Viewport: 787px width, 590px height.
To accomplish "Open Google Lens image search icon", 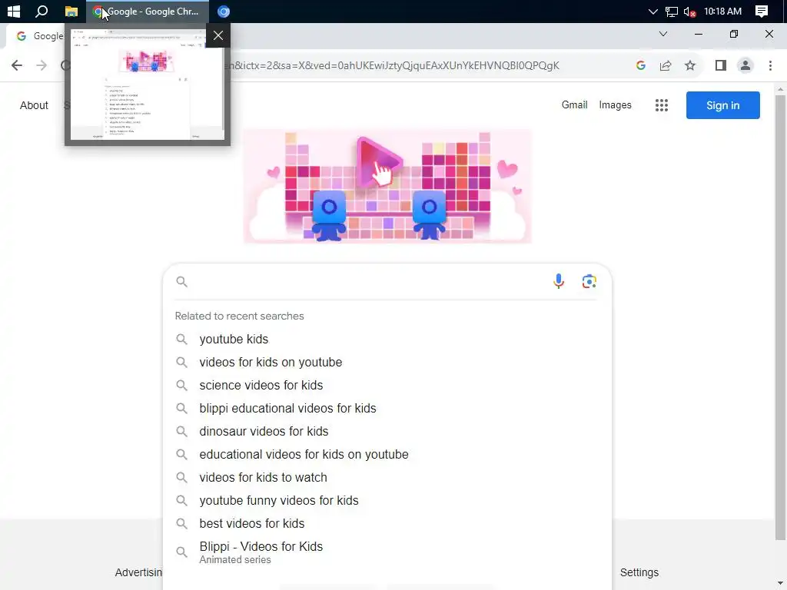I will pyautogui.click(x=589, y=281).
